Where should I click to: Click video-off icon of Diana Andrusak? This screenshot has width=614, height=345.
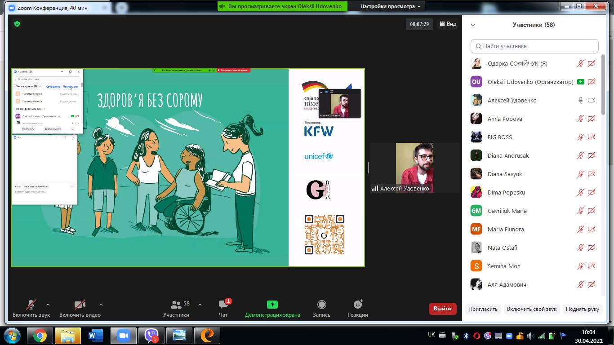[592, 155]
